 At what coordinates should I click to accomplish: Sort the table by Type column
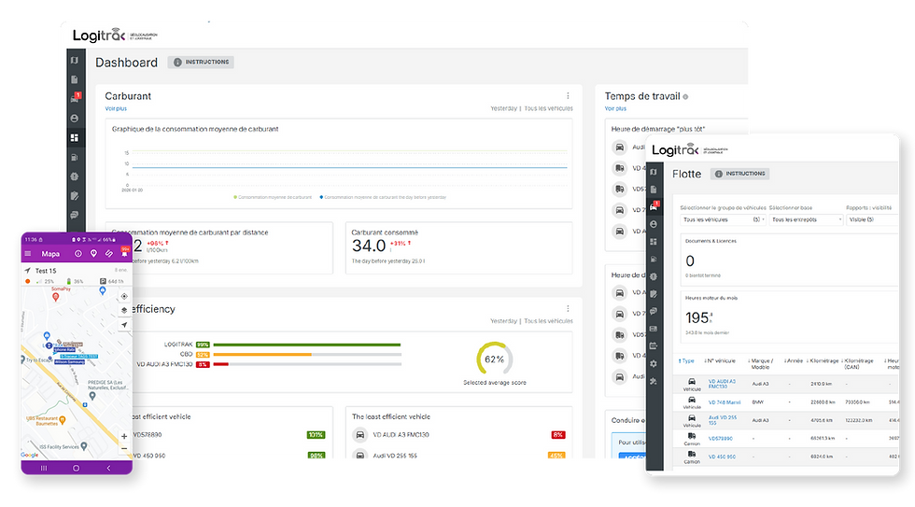(686, 361)
